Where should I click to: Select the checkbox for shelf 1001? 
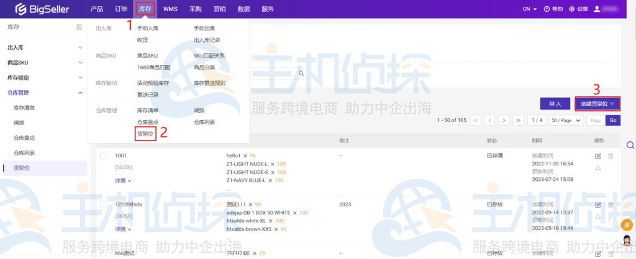pos(103,156)
